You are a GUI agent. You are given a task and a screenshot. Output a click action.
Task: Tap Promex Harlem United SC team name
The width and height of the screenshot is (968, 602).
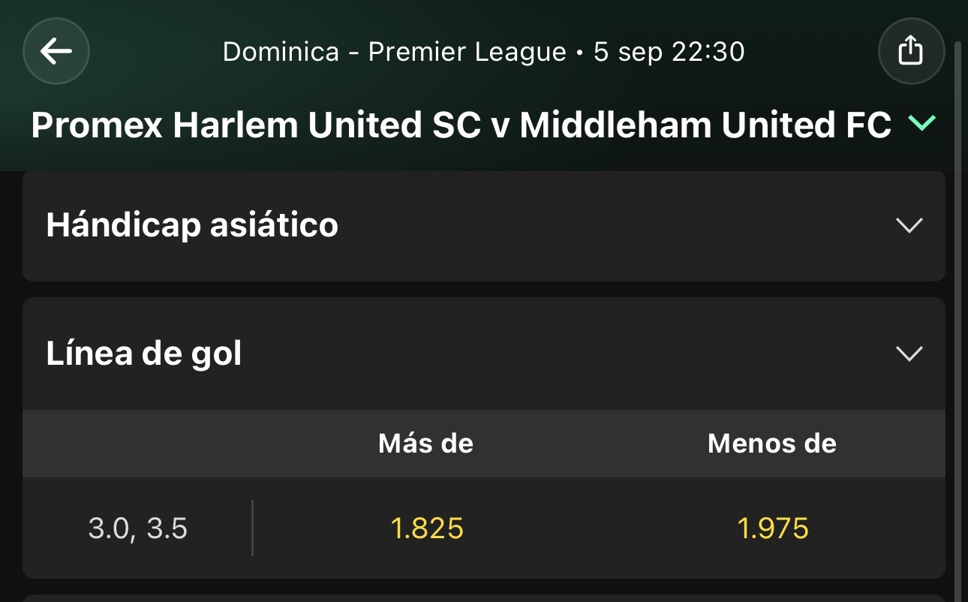(x=256, y=125)
